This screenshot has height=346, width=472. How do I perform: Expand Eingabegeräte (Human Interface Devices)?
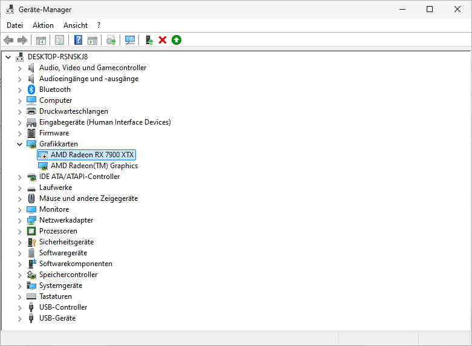[19, 122]
